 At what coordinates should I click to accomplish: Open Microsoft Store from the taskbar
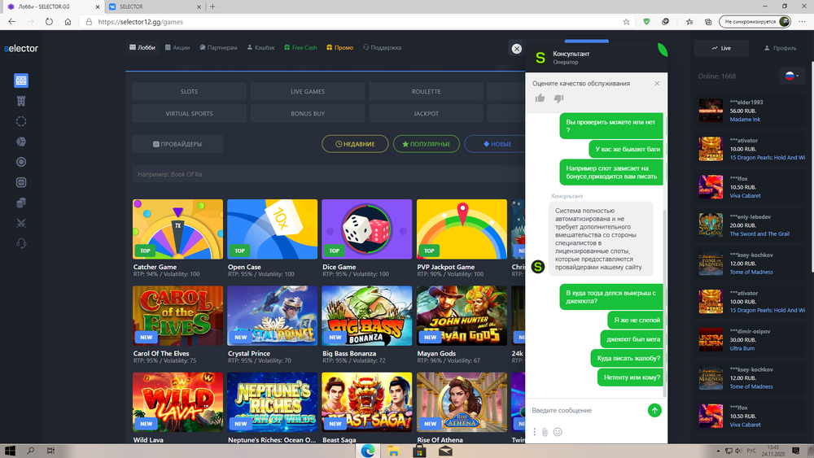tap(419, 451)
